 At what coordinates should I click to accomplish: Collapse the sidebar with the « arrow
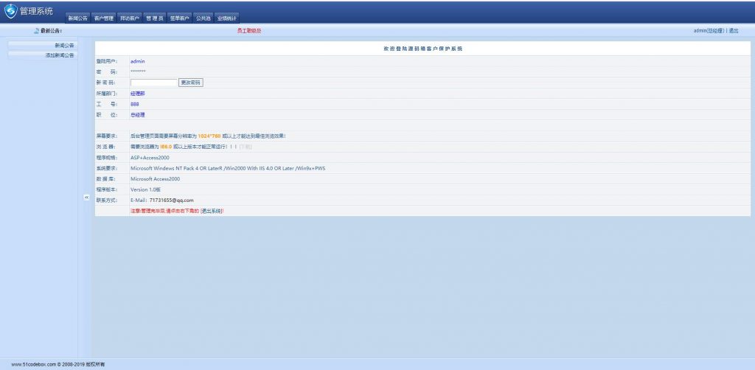(x=86, y=197)
